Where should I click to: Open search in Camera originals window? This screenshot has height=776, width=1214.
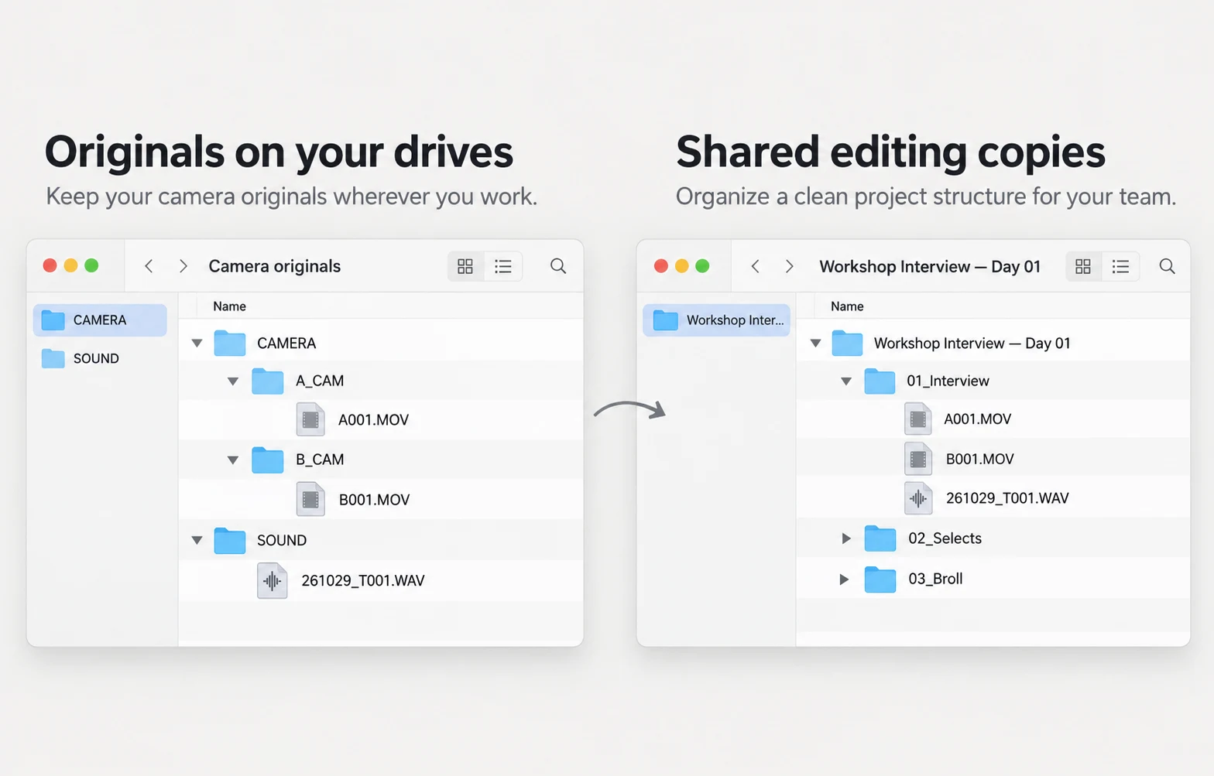coord(558,266)
